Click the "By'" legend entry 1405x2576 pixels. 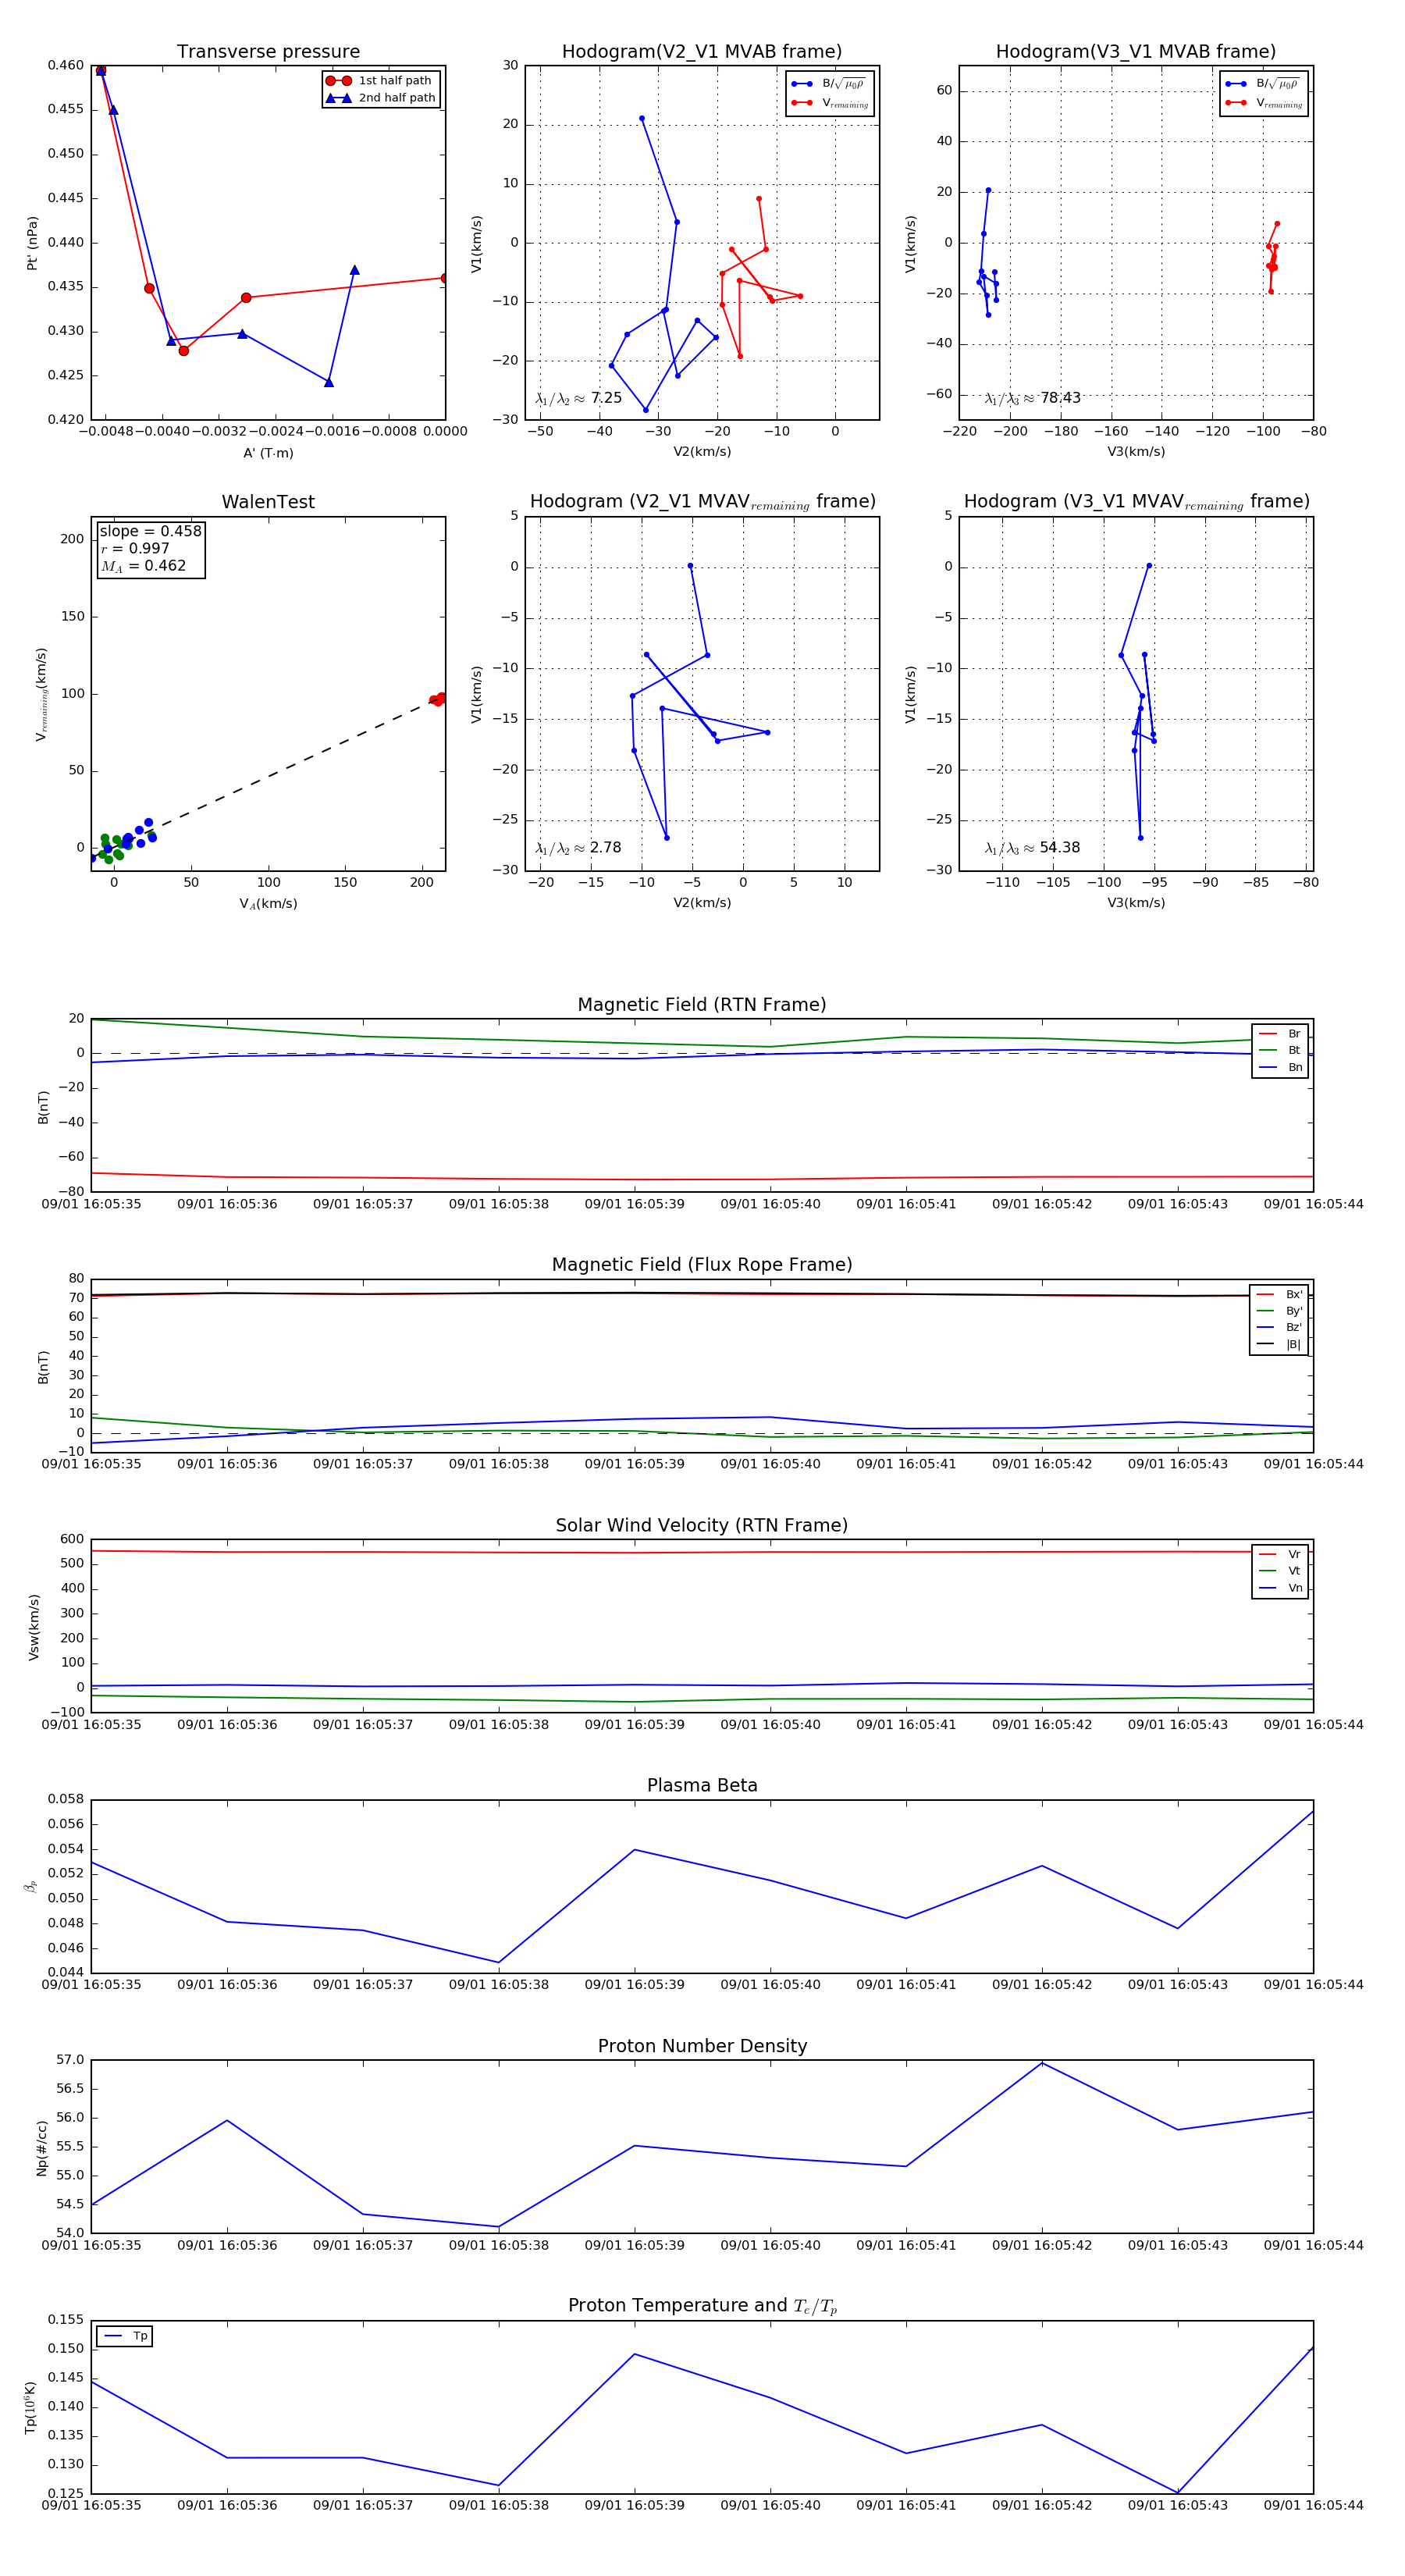pos(1279,1311)
